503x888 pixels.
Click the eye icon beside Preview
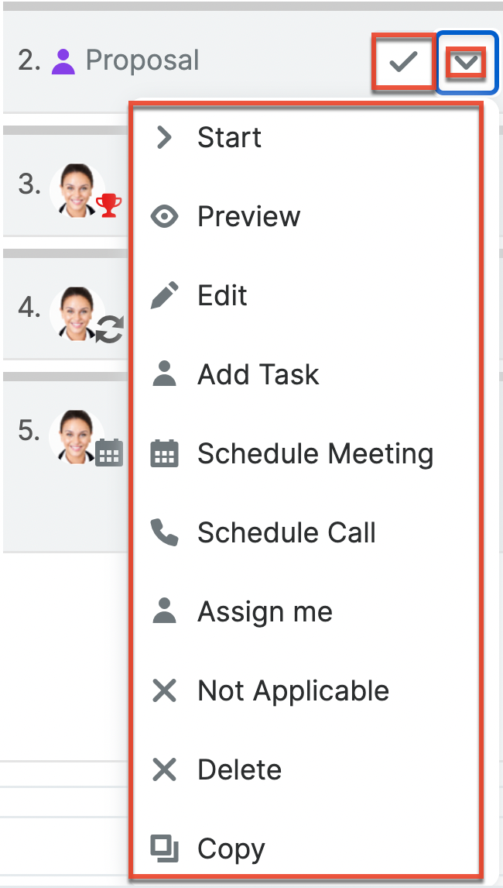(x=164, y=217)
